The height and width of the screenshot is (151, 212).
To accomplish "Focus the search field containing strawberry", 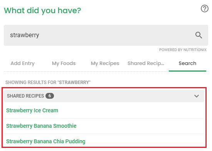I will click(106, 35).
